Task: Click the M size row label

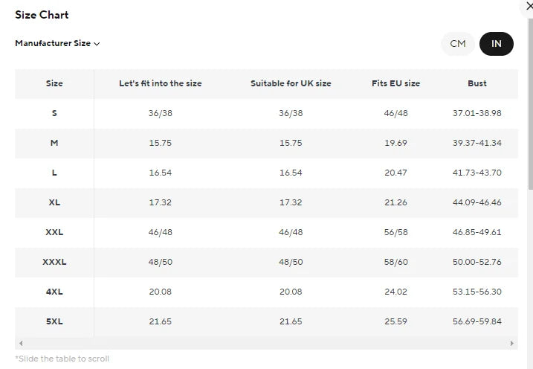Action: [54, 143]
